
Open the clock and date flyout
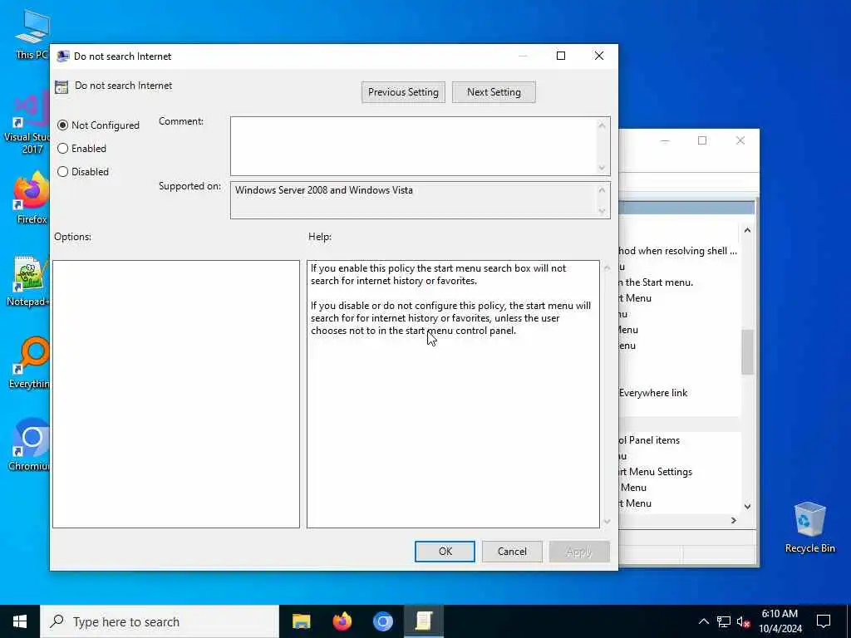[780, 621]
